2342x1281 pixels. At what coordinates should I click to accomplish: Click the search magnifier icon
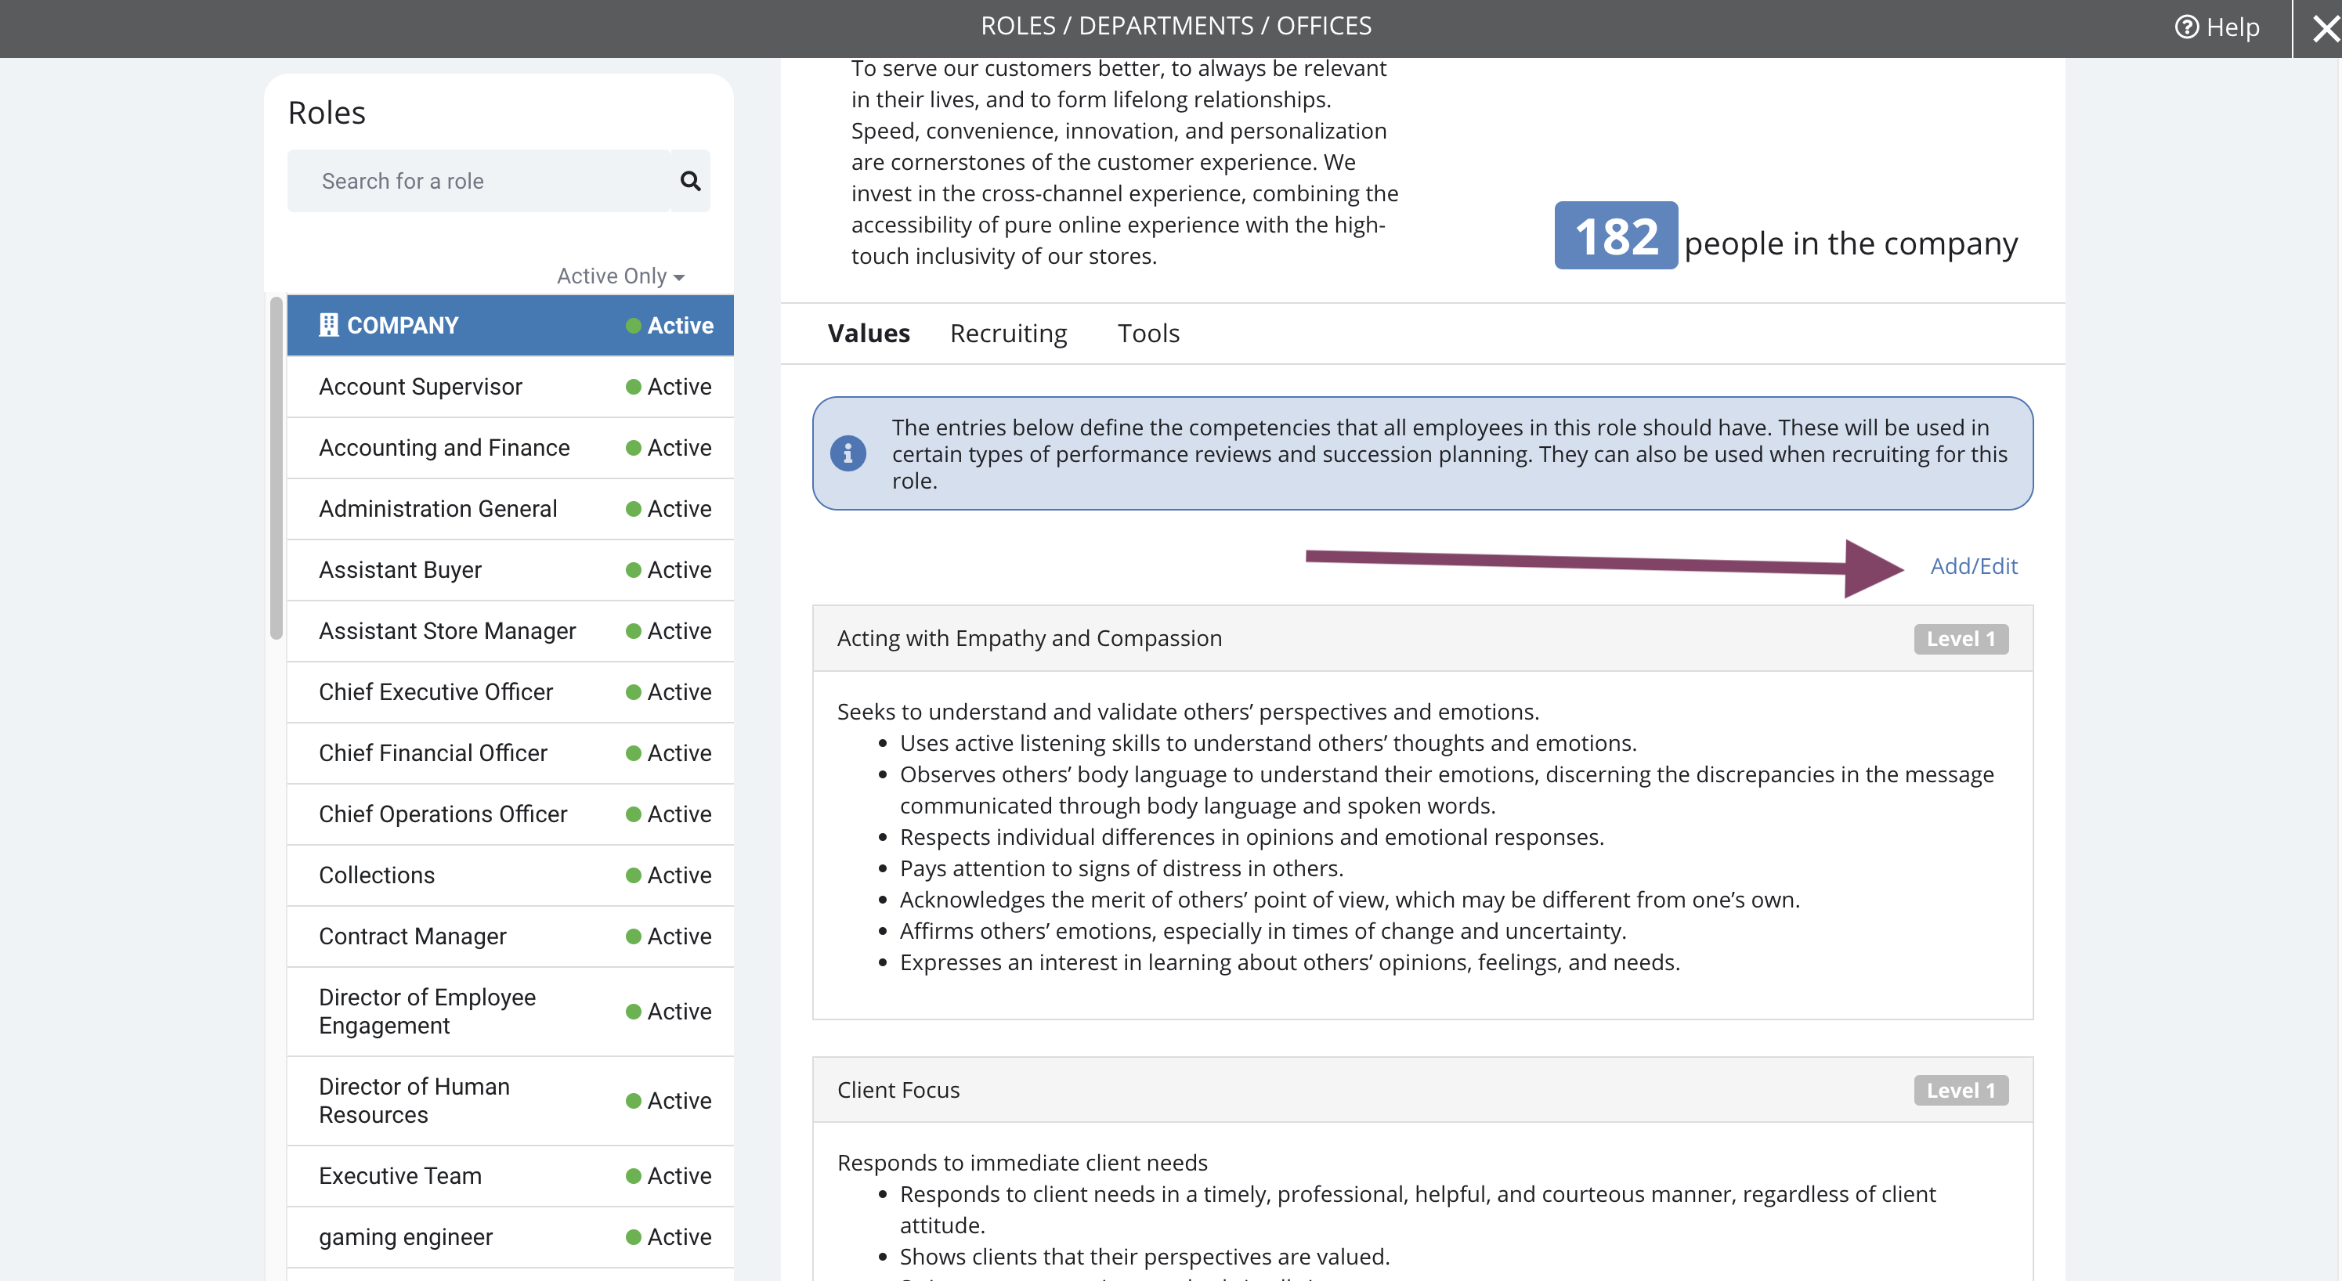(690, 181)
